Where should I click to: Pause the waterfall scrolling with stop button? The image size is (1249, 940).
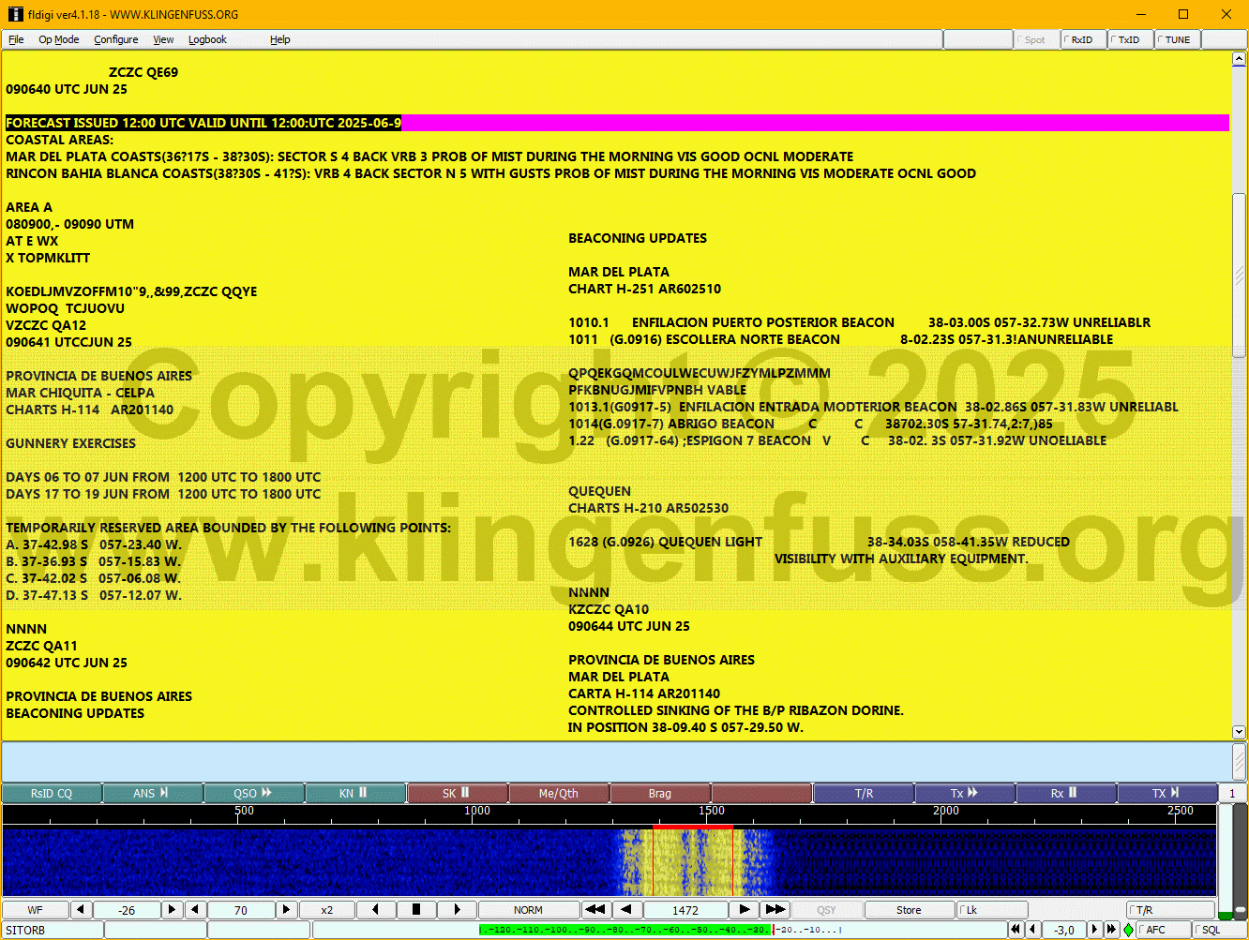[416, 909]
